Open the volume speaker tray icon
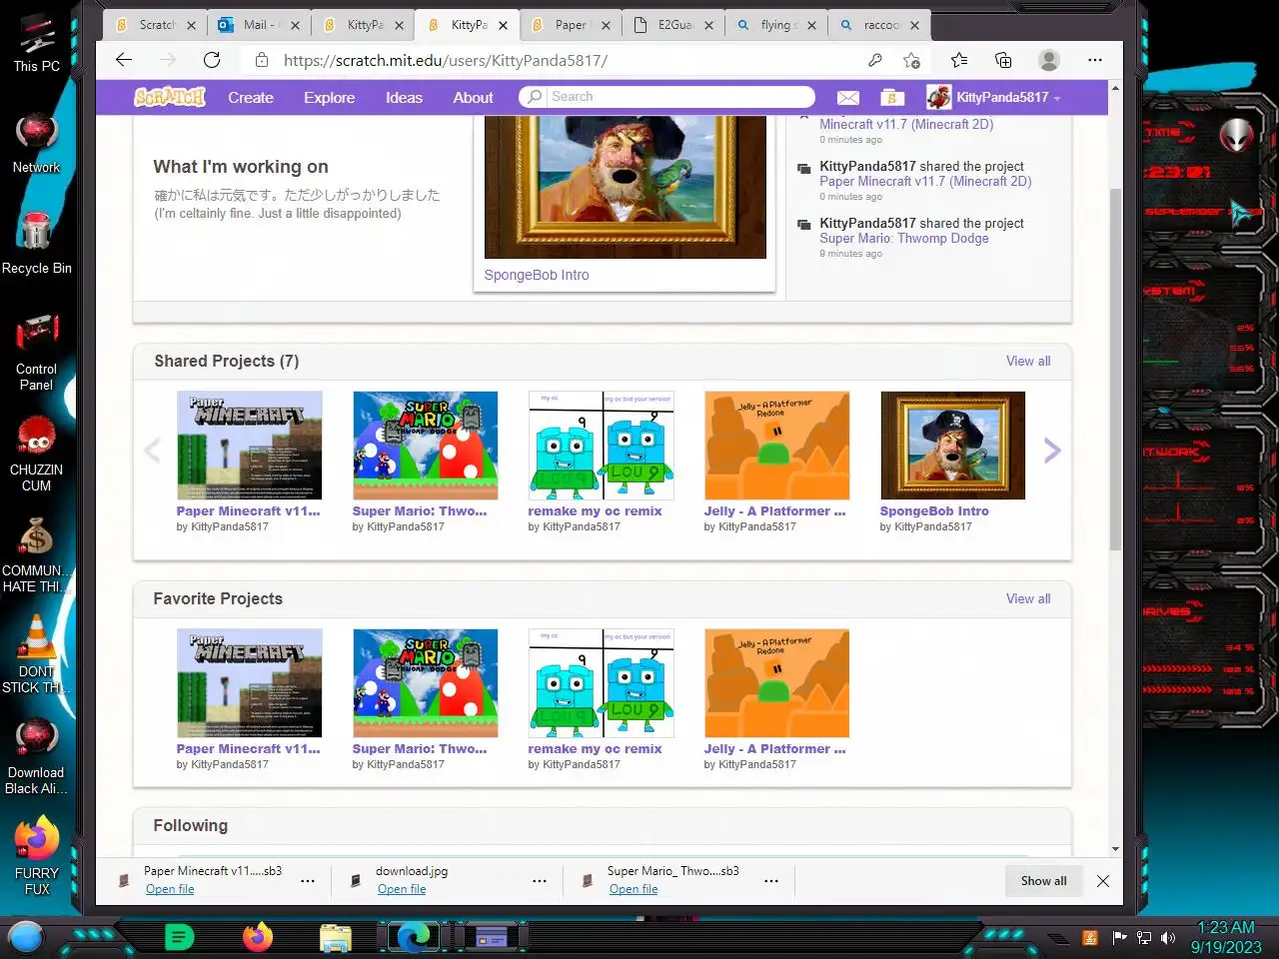Image resolution: width=1279 pixels, height=959 pixels. point(1168,938)
